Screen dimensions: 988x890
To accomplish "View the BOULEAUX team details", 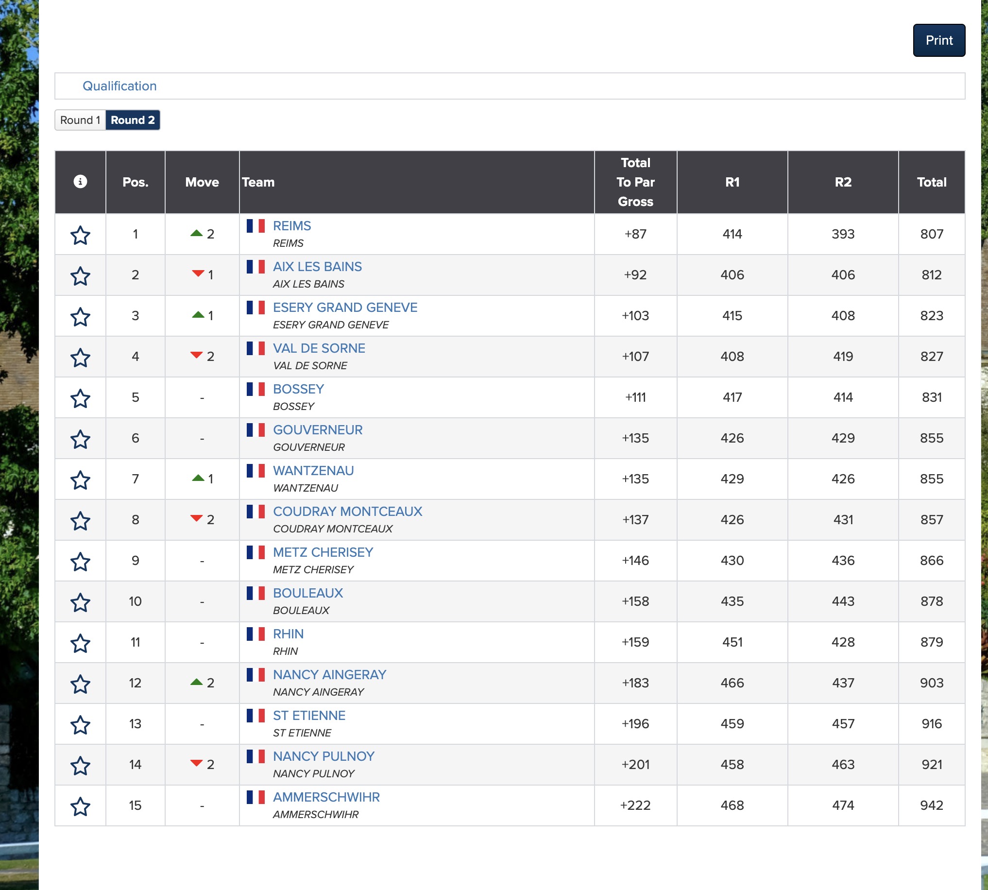I will point(308,594).
